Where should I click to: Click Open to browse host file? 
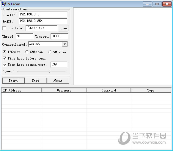[x=63, y=28]
